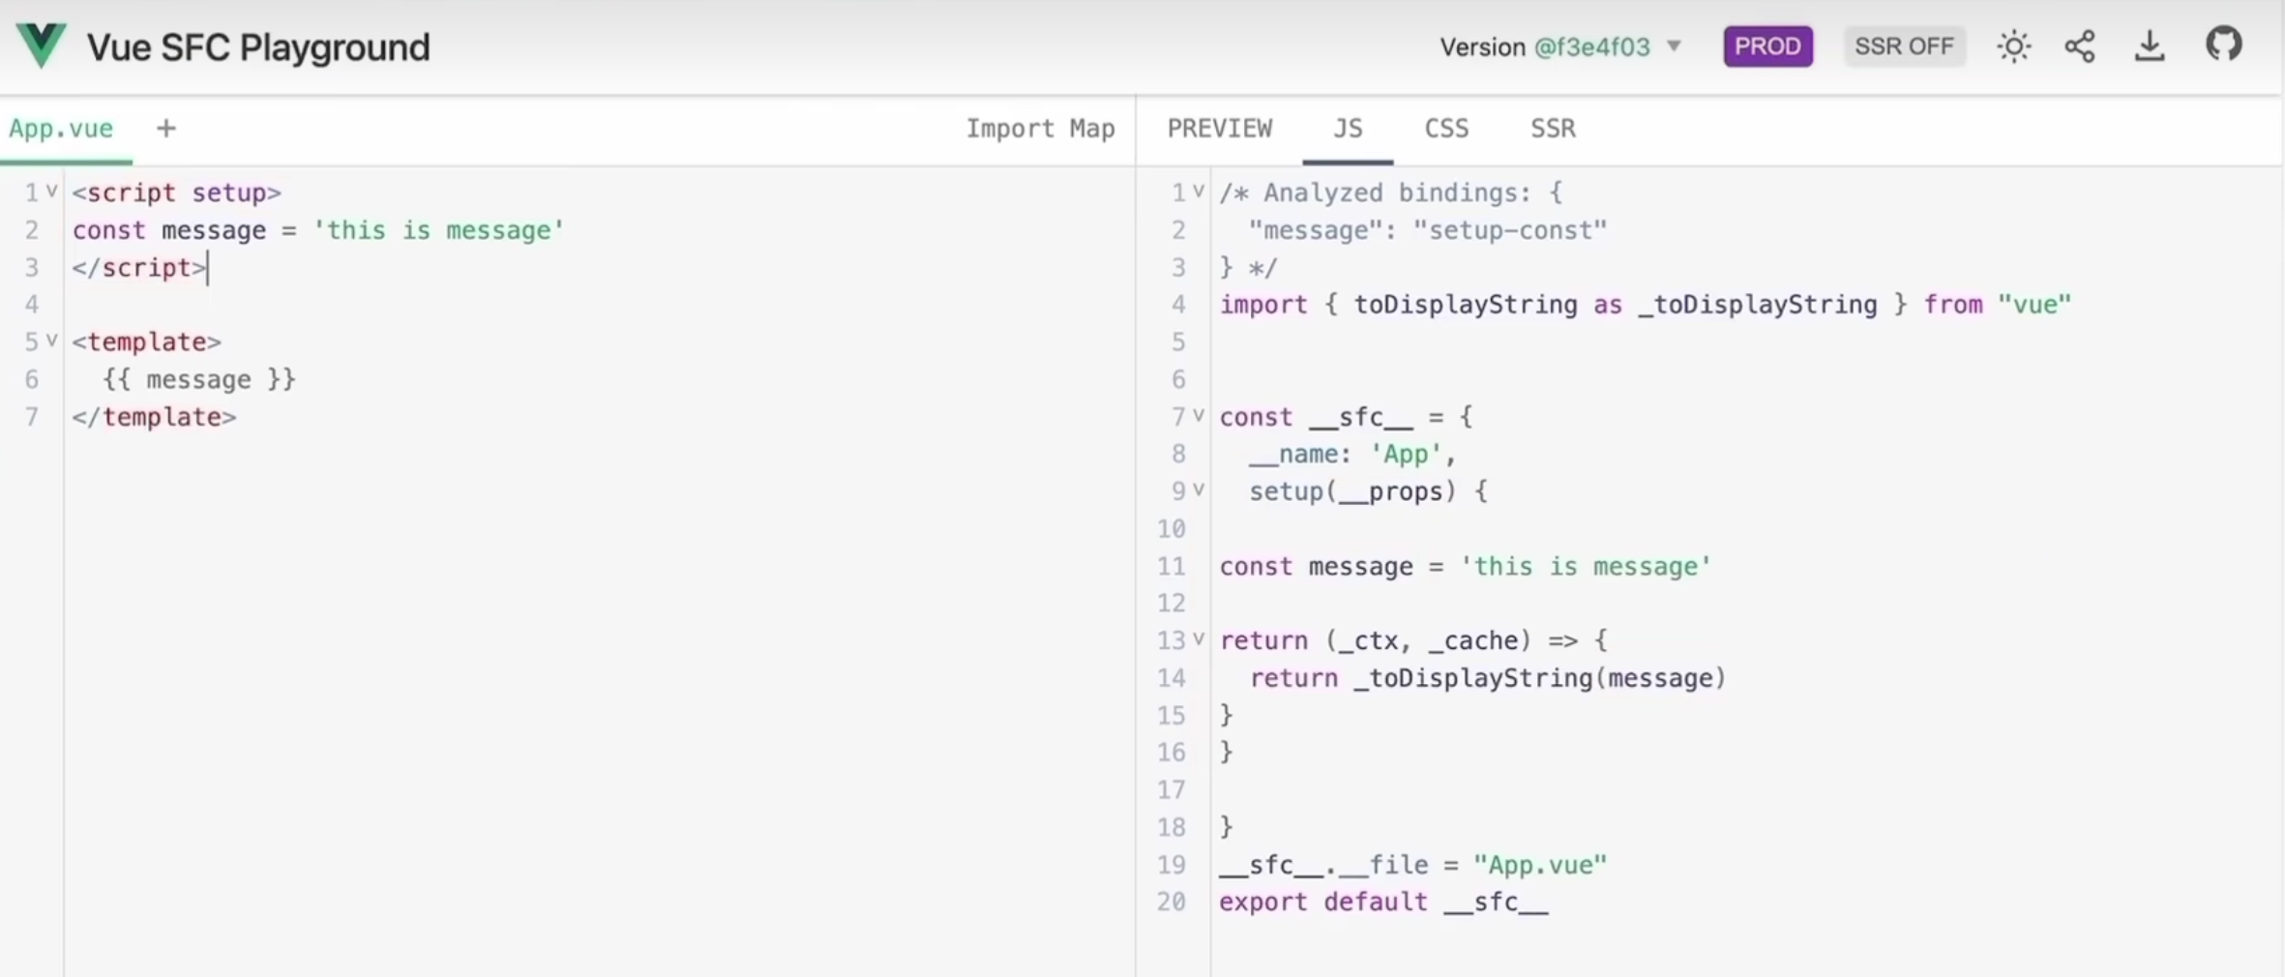Download project files icon

tap(2150, 45)
